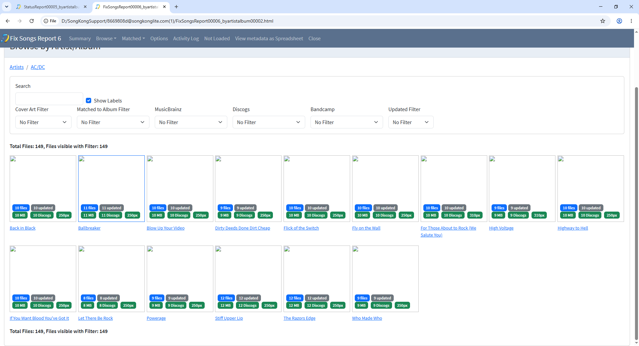Screen dimensions: 639x346
Task: Open the Bandcamp filter dropdown
Action: coord(347,122)
